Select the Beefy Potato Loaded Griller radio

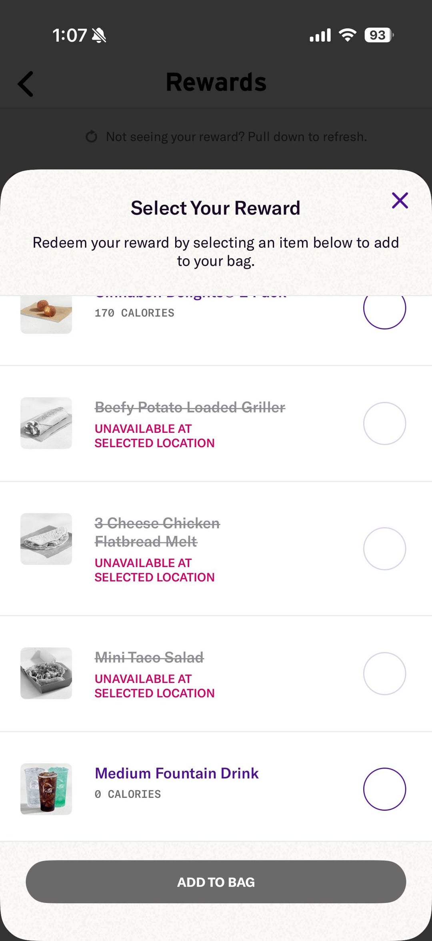pos(384,423)
